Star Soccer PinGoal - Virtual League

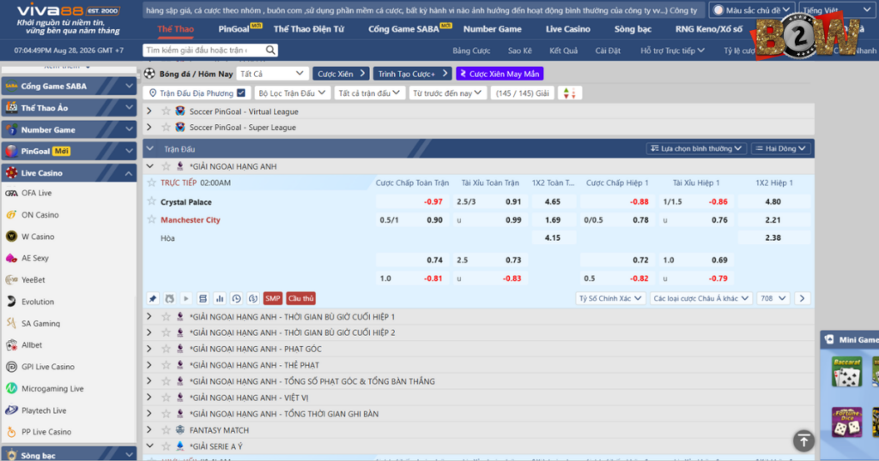tap(166, 111)
